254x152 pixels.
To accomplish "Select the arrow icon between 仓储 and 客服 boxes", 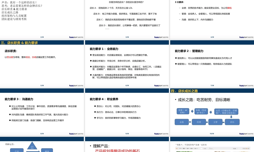I will click(x=192, y=111).
